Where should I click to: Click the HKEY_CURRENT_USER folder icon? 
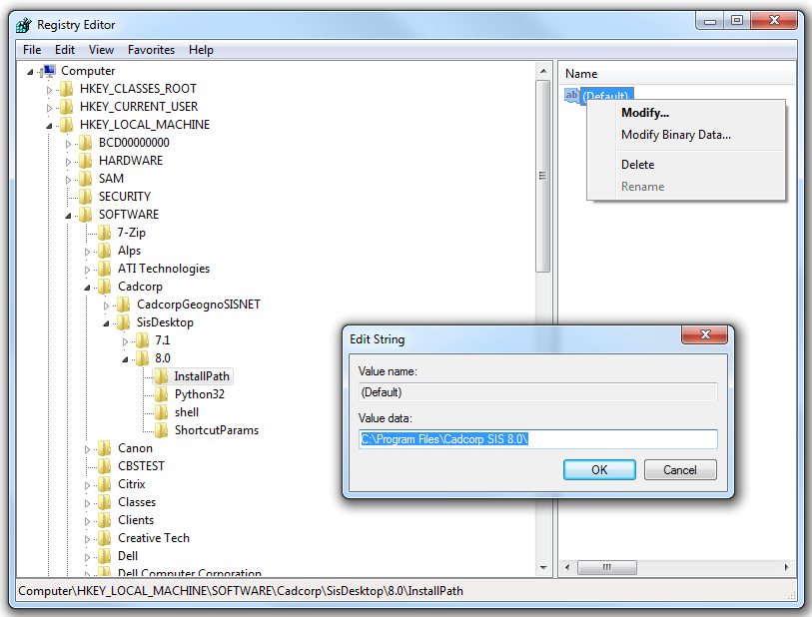[66, 107]
